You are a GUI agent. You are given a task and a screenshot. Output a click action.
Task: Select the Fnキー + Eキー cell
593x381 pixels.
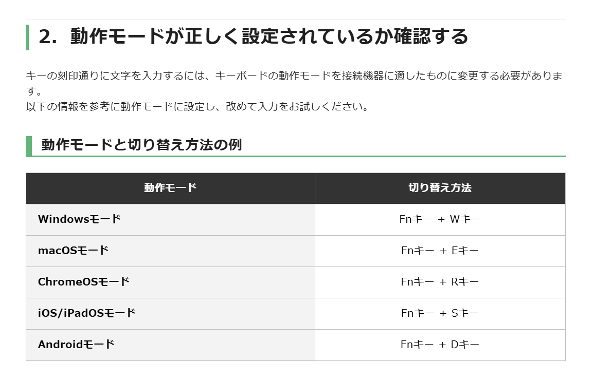[x=440, y=251]
